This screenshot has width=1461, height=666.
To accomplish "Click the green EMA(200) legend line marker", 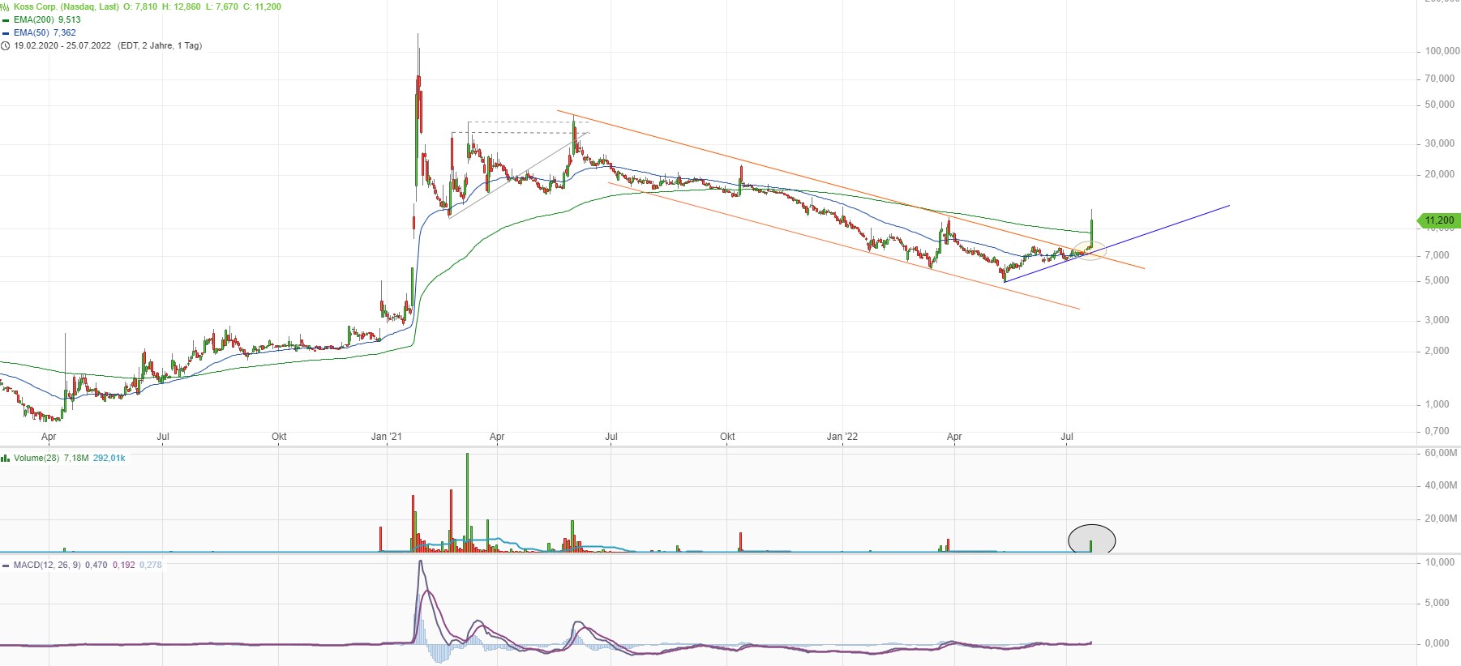I will click(6, 19).
